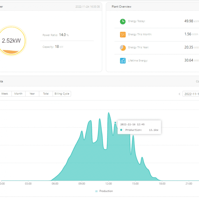This screenshot has width=199, height=199.
Task: Click the 2.52kW circular power gauge
Action: coord(11,41)
